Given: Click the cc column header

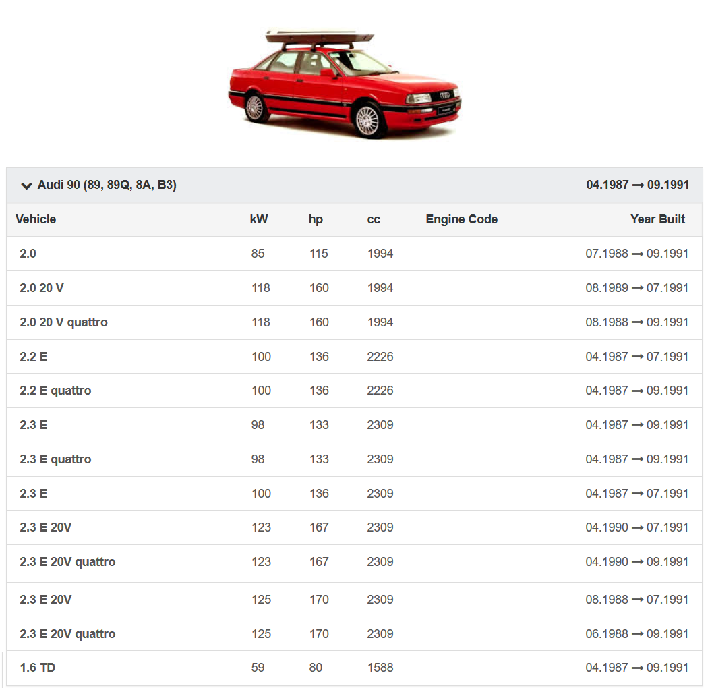Looking at the screenshot, I should pos(374,220).
